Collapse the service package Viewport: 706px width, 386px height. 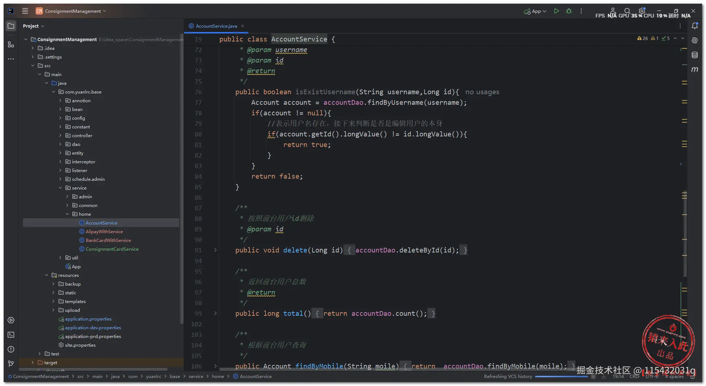pos(60,188)
